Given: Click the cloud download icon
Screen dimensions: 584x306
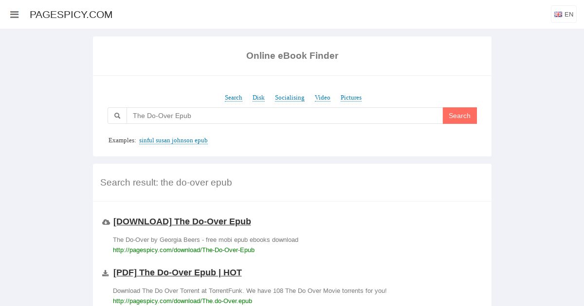Looking at the screenshot, I should pyautogui.click(x=106, y=222).
